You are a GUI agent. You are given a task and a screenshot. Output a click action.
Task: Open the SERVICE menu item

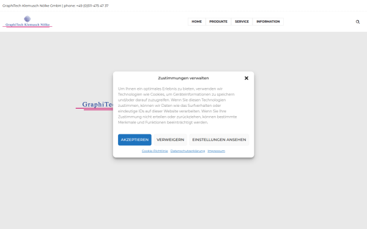click(x=242, y=21)
